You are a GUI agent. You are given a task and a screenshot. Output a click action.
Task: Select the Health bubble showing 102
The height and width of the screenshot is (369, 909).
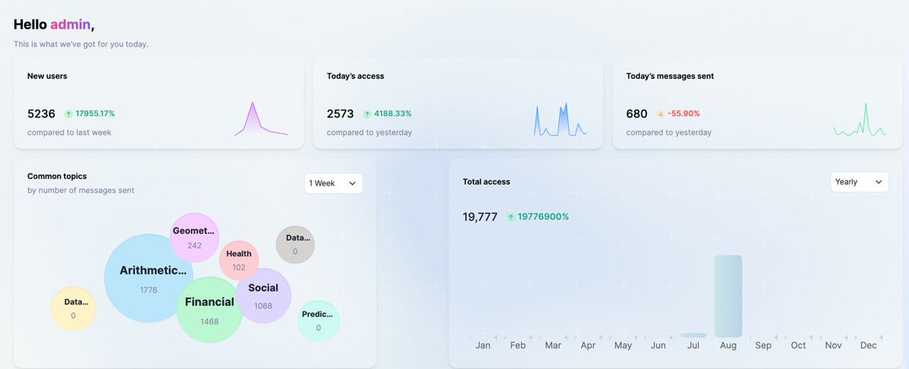pyautogui.click(x=239, y=260)
